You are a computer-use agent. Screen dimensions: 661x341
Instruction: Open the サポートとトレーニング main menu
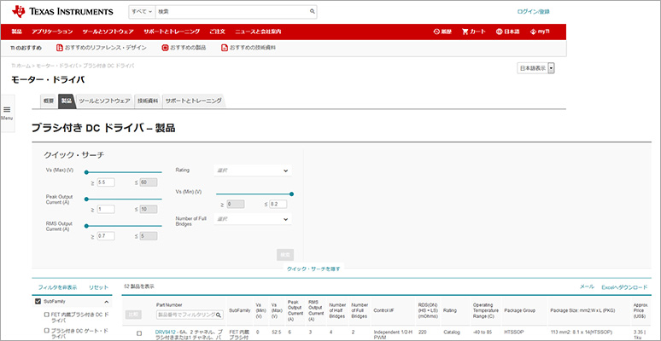172,32
